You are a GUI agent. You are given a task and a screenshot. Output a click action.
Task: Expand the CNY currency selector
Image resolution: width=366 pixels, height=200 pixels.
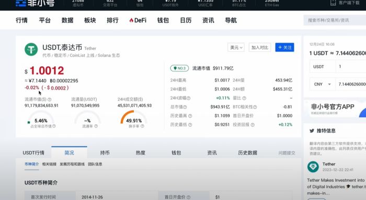click(x=323, y=84)
